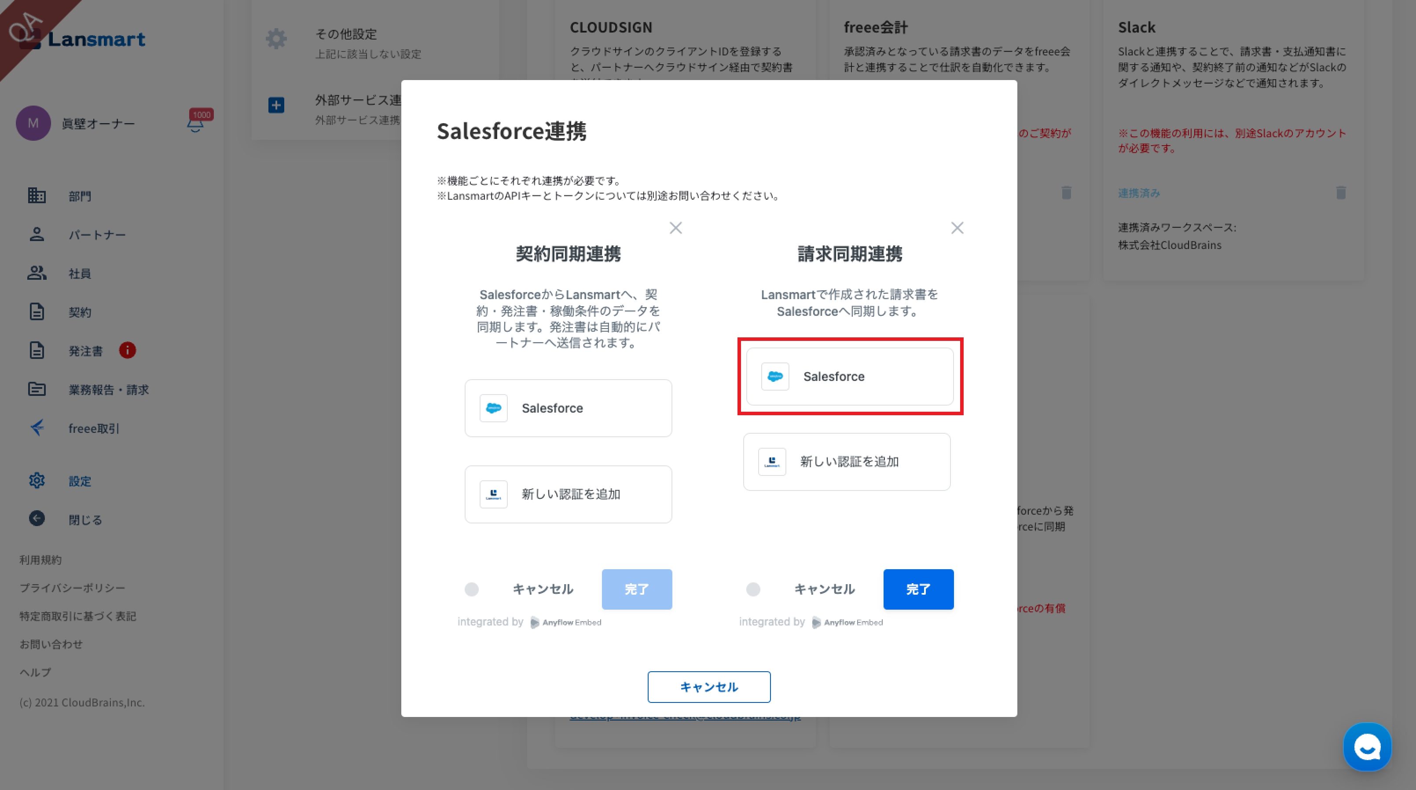Click the 設定 gear icon in sidebar
1416x790 pixels.
click(x=37, y=481)
